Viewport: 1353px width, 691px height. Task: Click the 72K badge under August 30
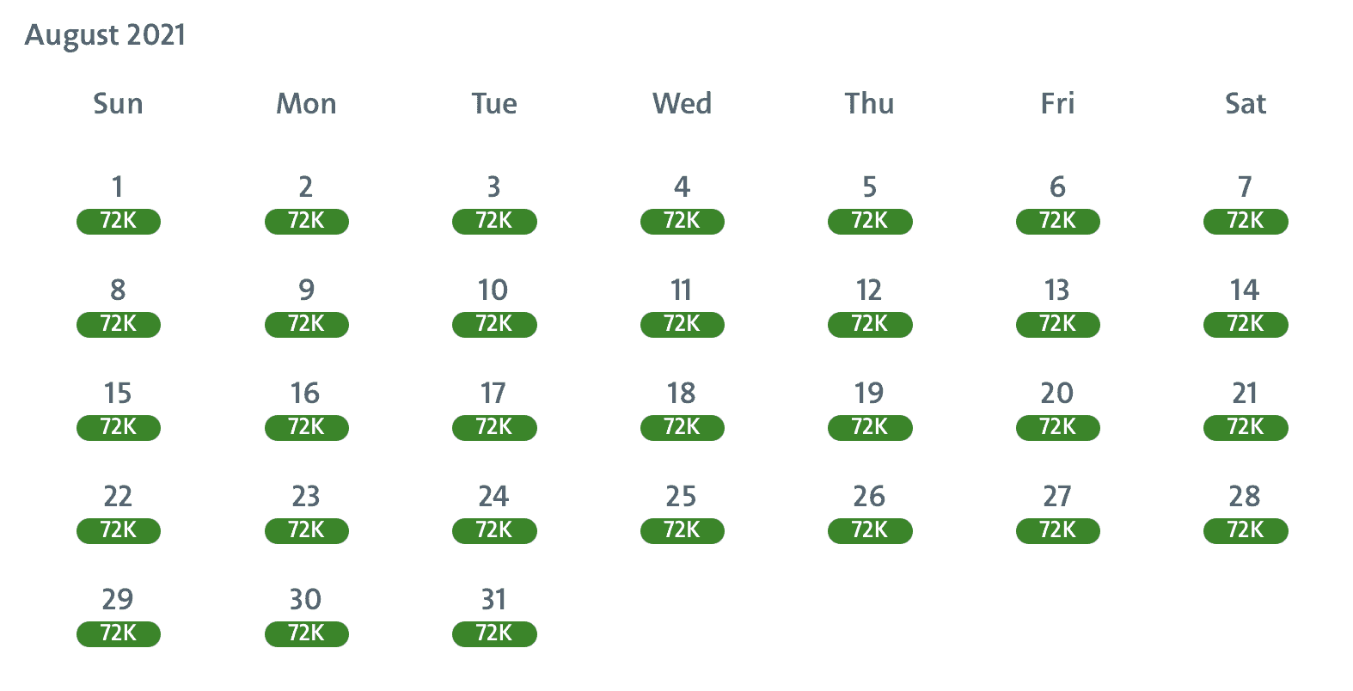pos(306,634)
